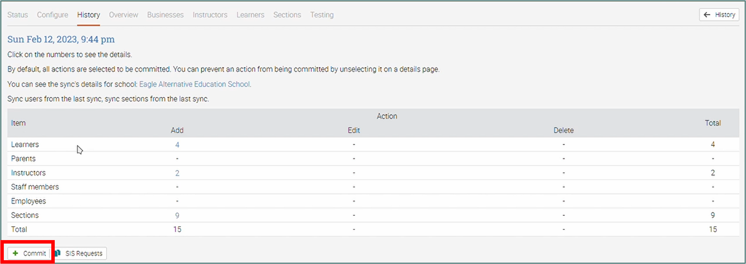
Task: Switch to the Instructors tab
Action: point(210,15)
